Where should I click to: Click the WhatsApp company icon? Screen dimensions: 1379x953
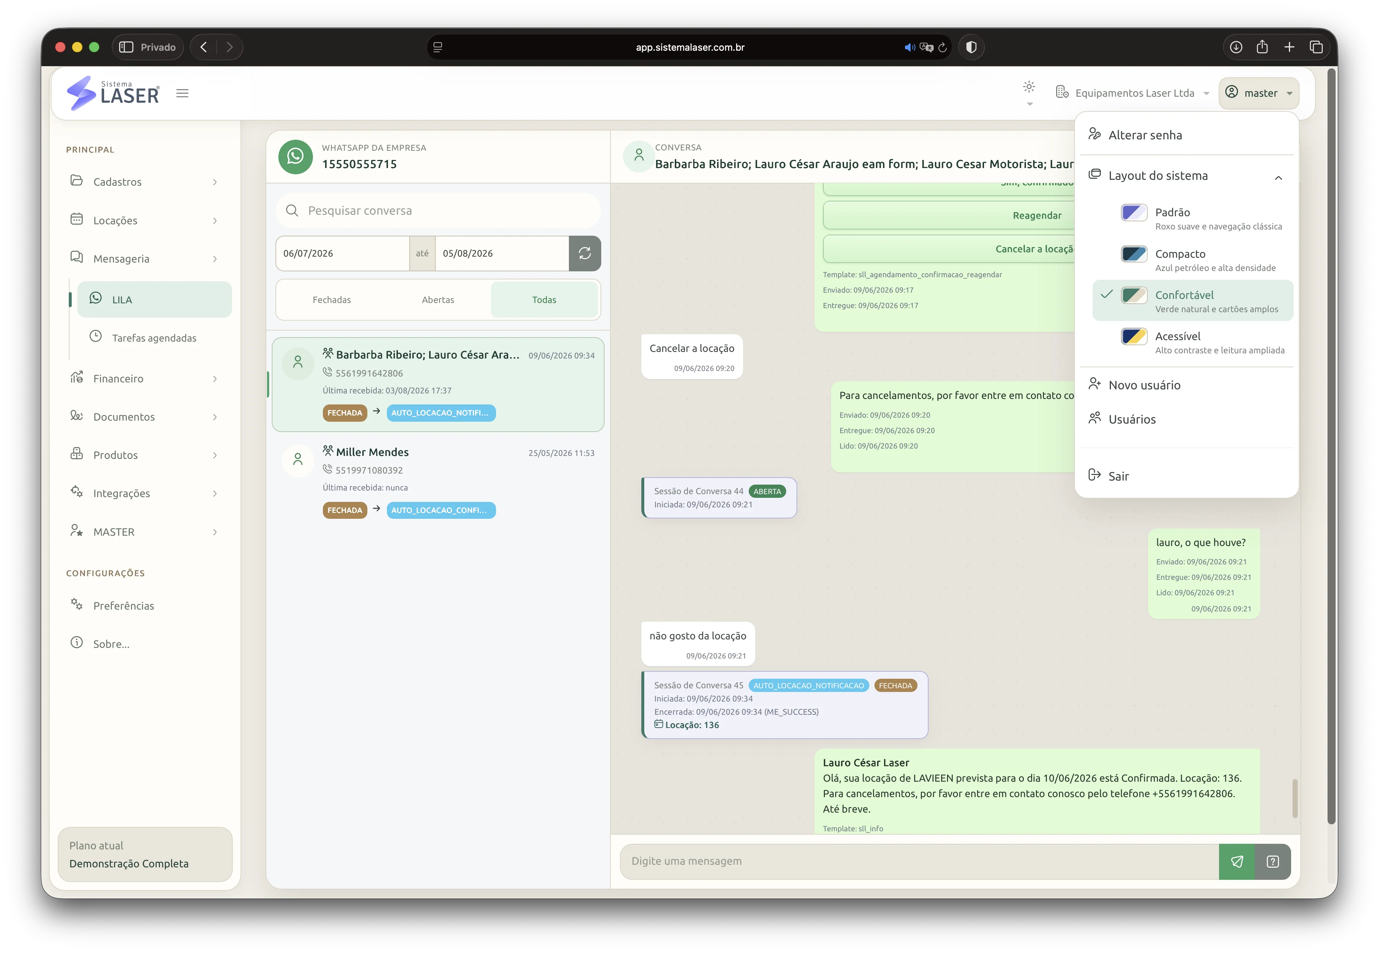295,157
